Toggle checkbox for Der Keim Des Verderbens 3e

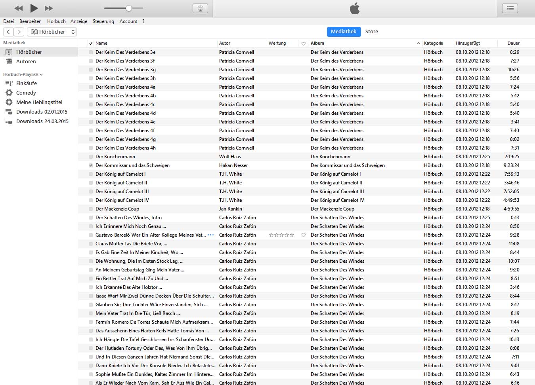pyautogui.click(x=91, y=52)
